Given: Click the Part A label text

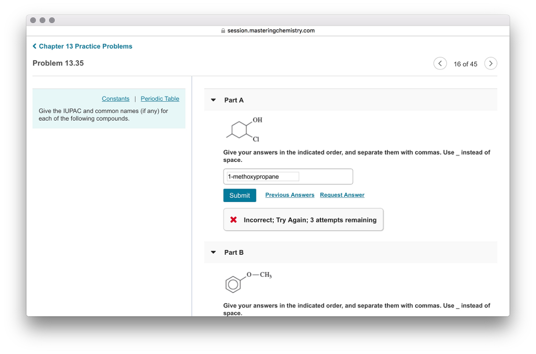Looking at the screenshot, I should coord(234,100).
